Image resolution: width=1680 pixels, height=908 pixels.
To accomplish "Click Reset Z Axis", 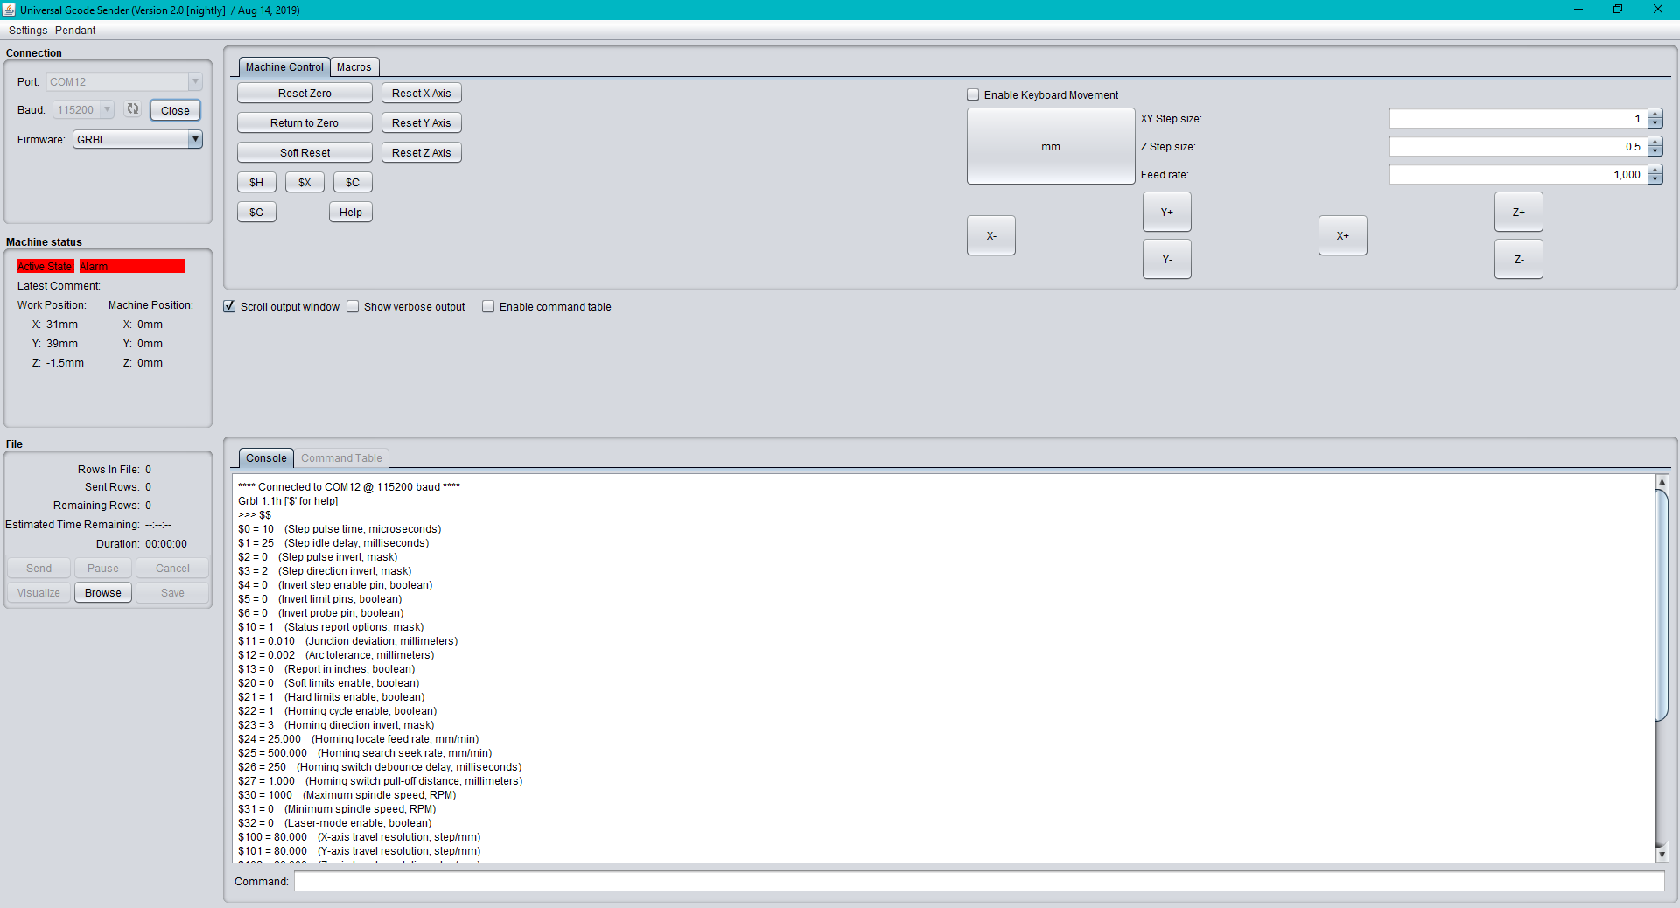I will (x=422, y=153).
